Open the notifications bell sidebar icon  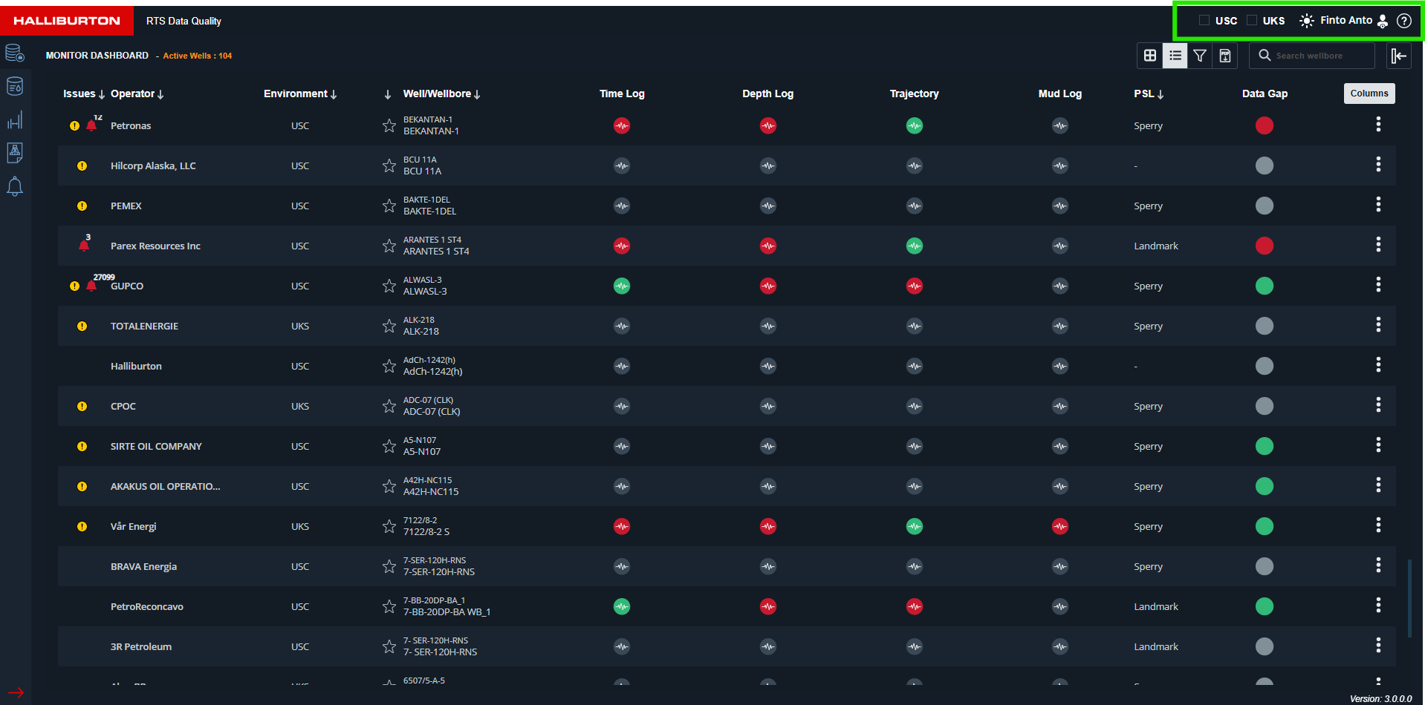click(15, 186)
